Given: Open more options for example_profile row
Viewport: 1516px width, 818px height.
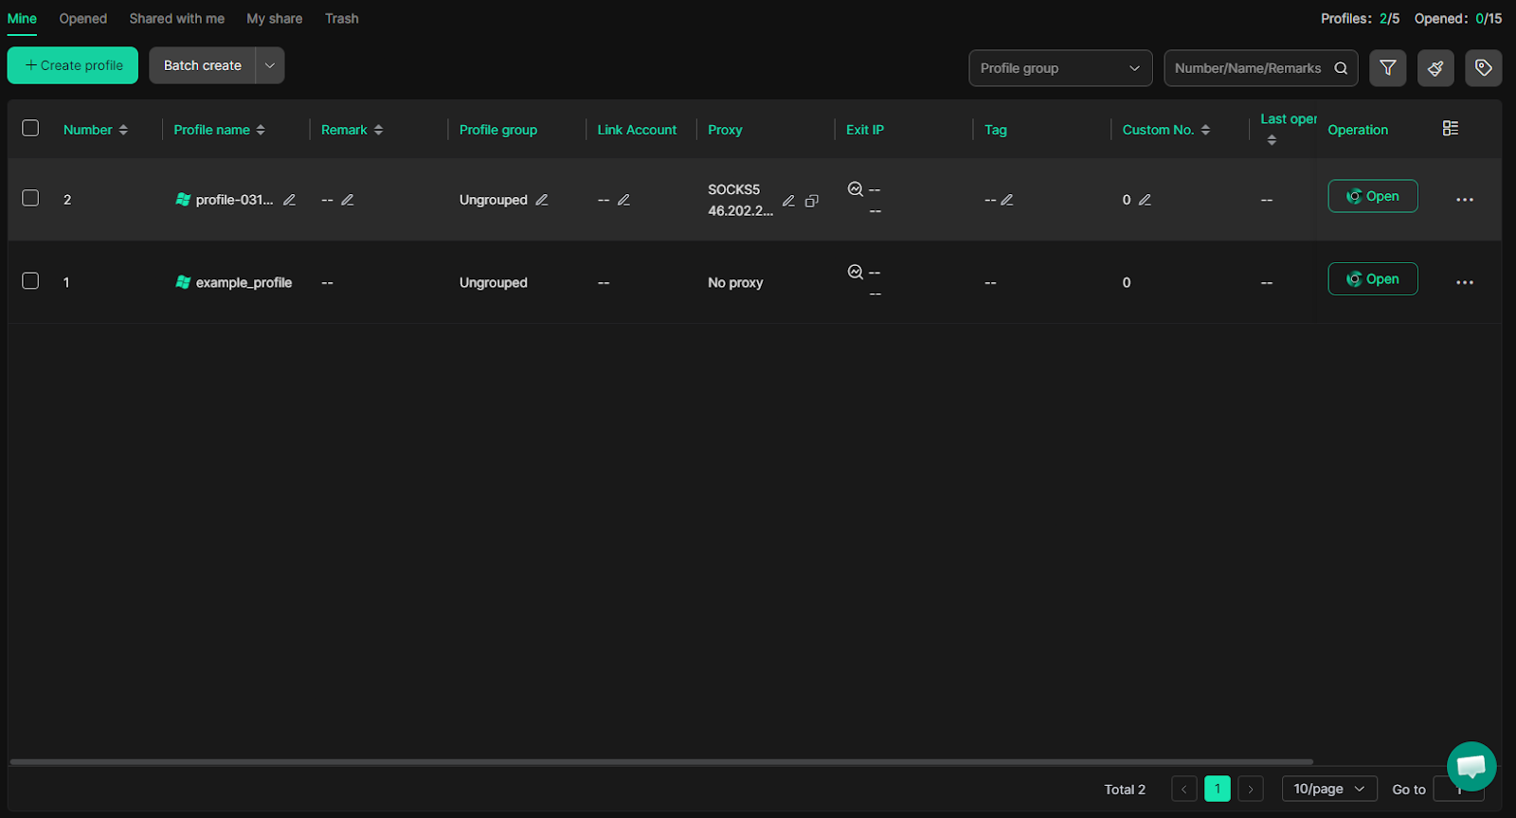Looking at the screenshot, I should [1464, 282].
